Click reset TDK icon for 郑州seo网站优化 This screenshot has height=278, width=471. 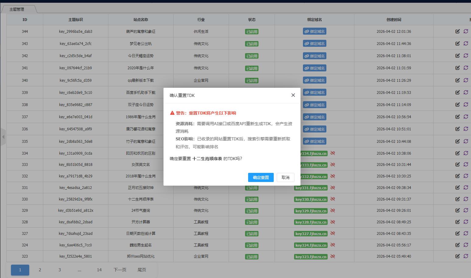pyautogui.click(x=466, y=256)
